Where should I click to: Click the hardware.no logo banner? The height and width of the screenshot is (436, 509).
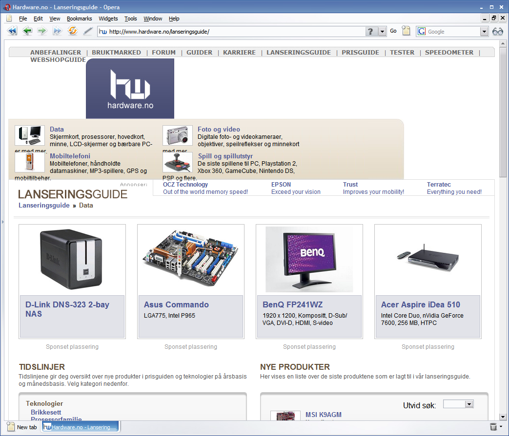point(130,89)
